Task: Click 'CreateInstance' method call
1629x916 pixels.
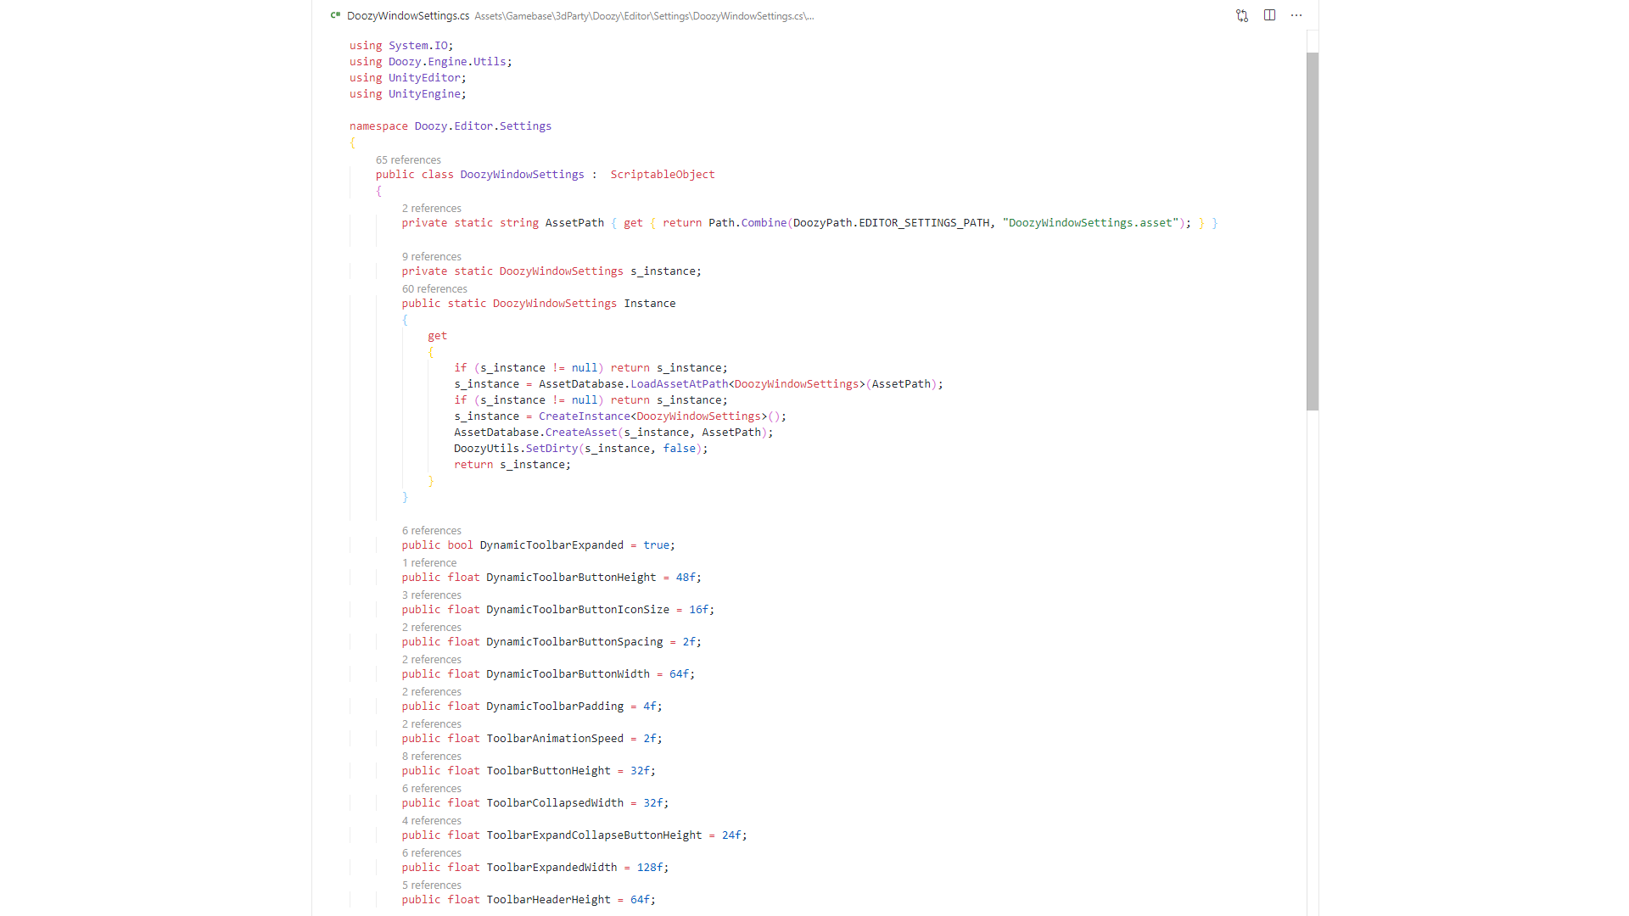Action: click(x=584, y=416)
